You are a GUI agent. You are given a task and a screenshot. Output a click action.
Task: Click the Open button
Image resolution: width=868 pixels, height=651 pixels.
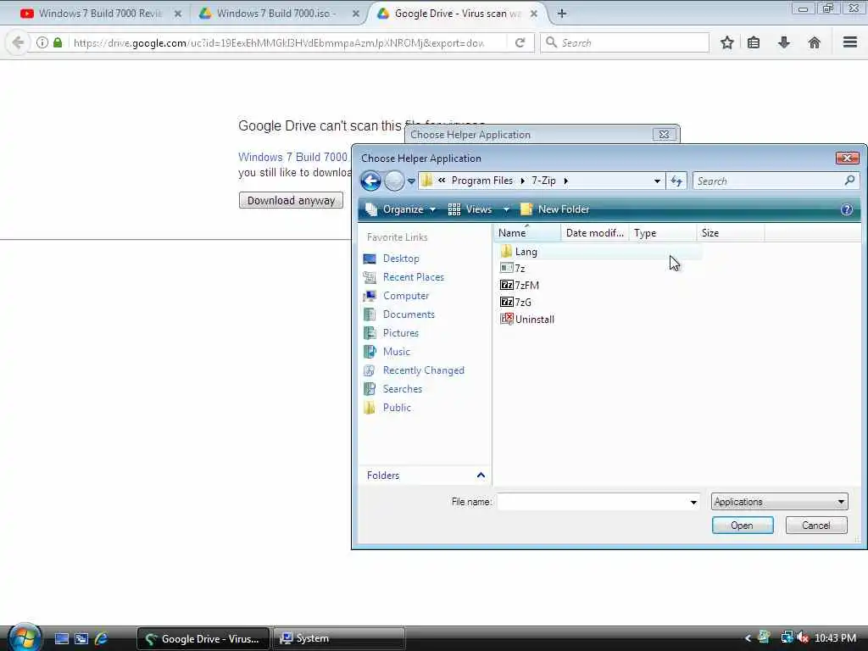[743, 526]
